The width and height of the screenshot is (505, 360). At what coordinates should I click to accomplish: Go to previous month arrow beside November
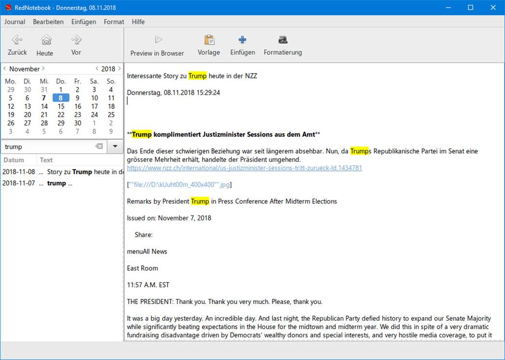point(4,69)
